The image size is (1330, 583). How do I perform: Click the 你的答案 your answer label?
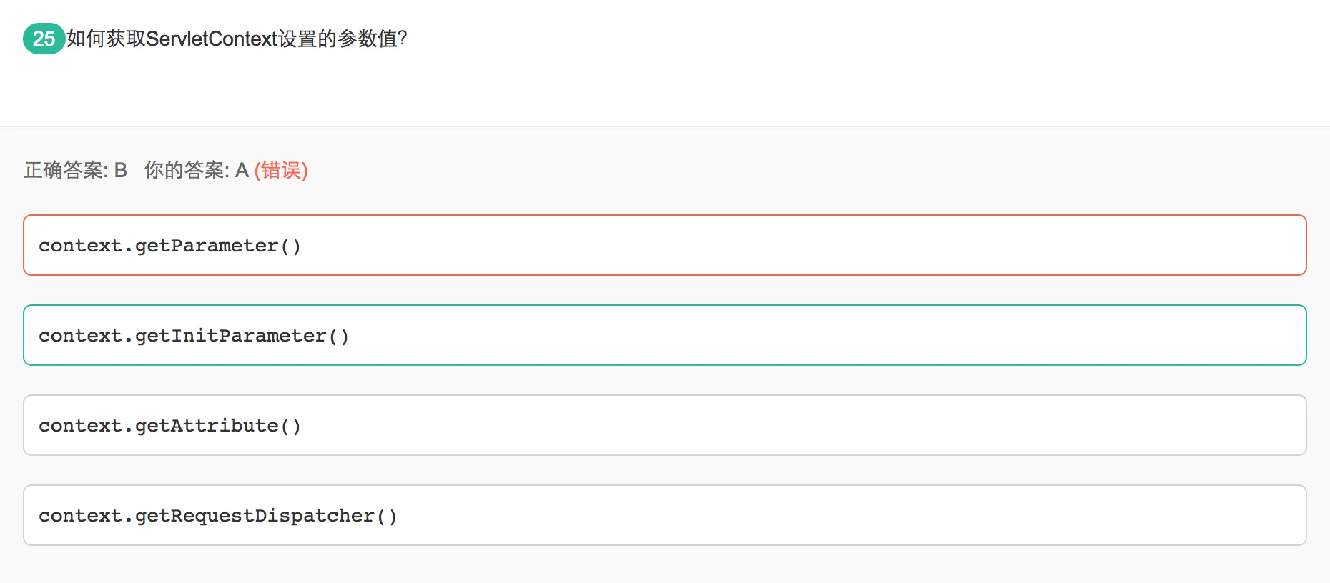point(185,170)
